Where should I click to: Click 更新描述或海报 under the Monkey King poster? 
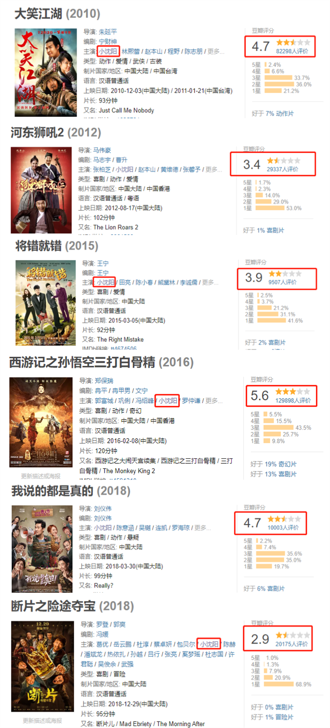[x=41, y=476]
